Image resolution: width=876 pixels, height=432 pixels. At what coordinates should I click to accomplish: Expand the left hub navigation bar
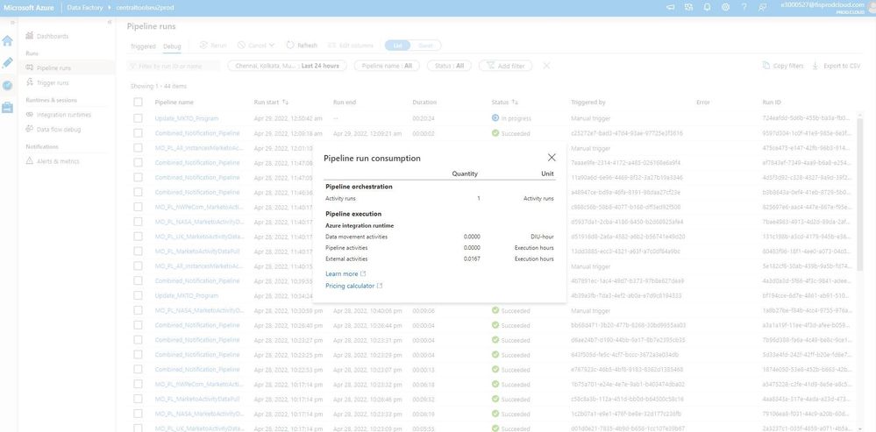tap(12, 22)
